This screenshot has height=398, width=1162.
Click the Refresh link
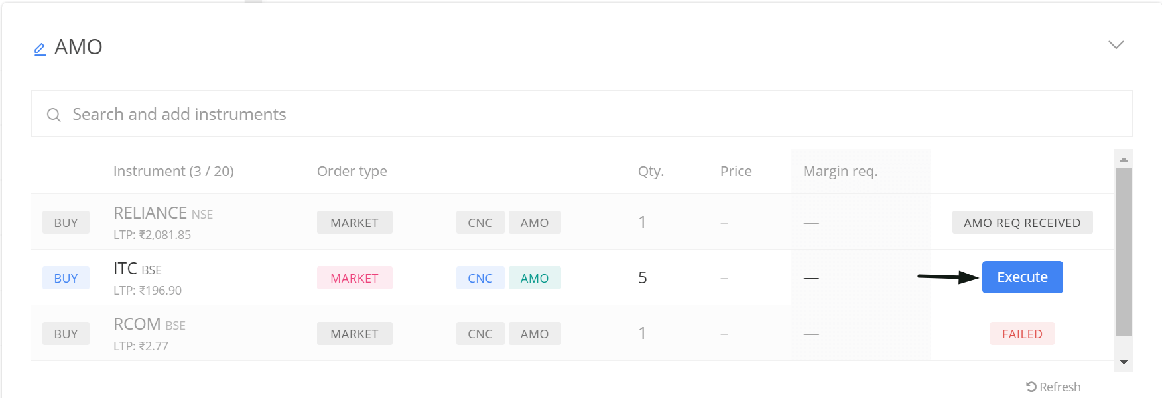point(1053,387)
